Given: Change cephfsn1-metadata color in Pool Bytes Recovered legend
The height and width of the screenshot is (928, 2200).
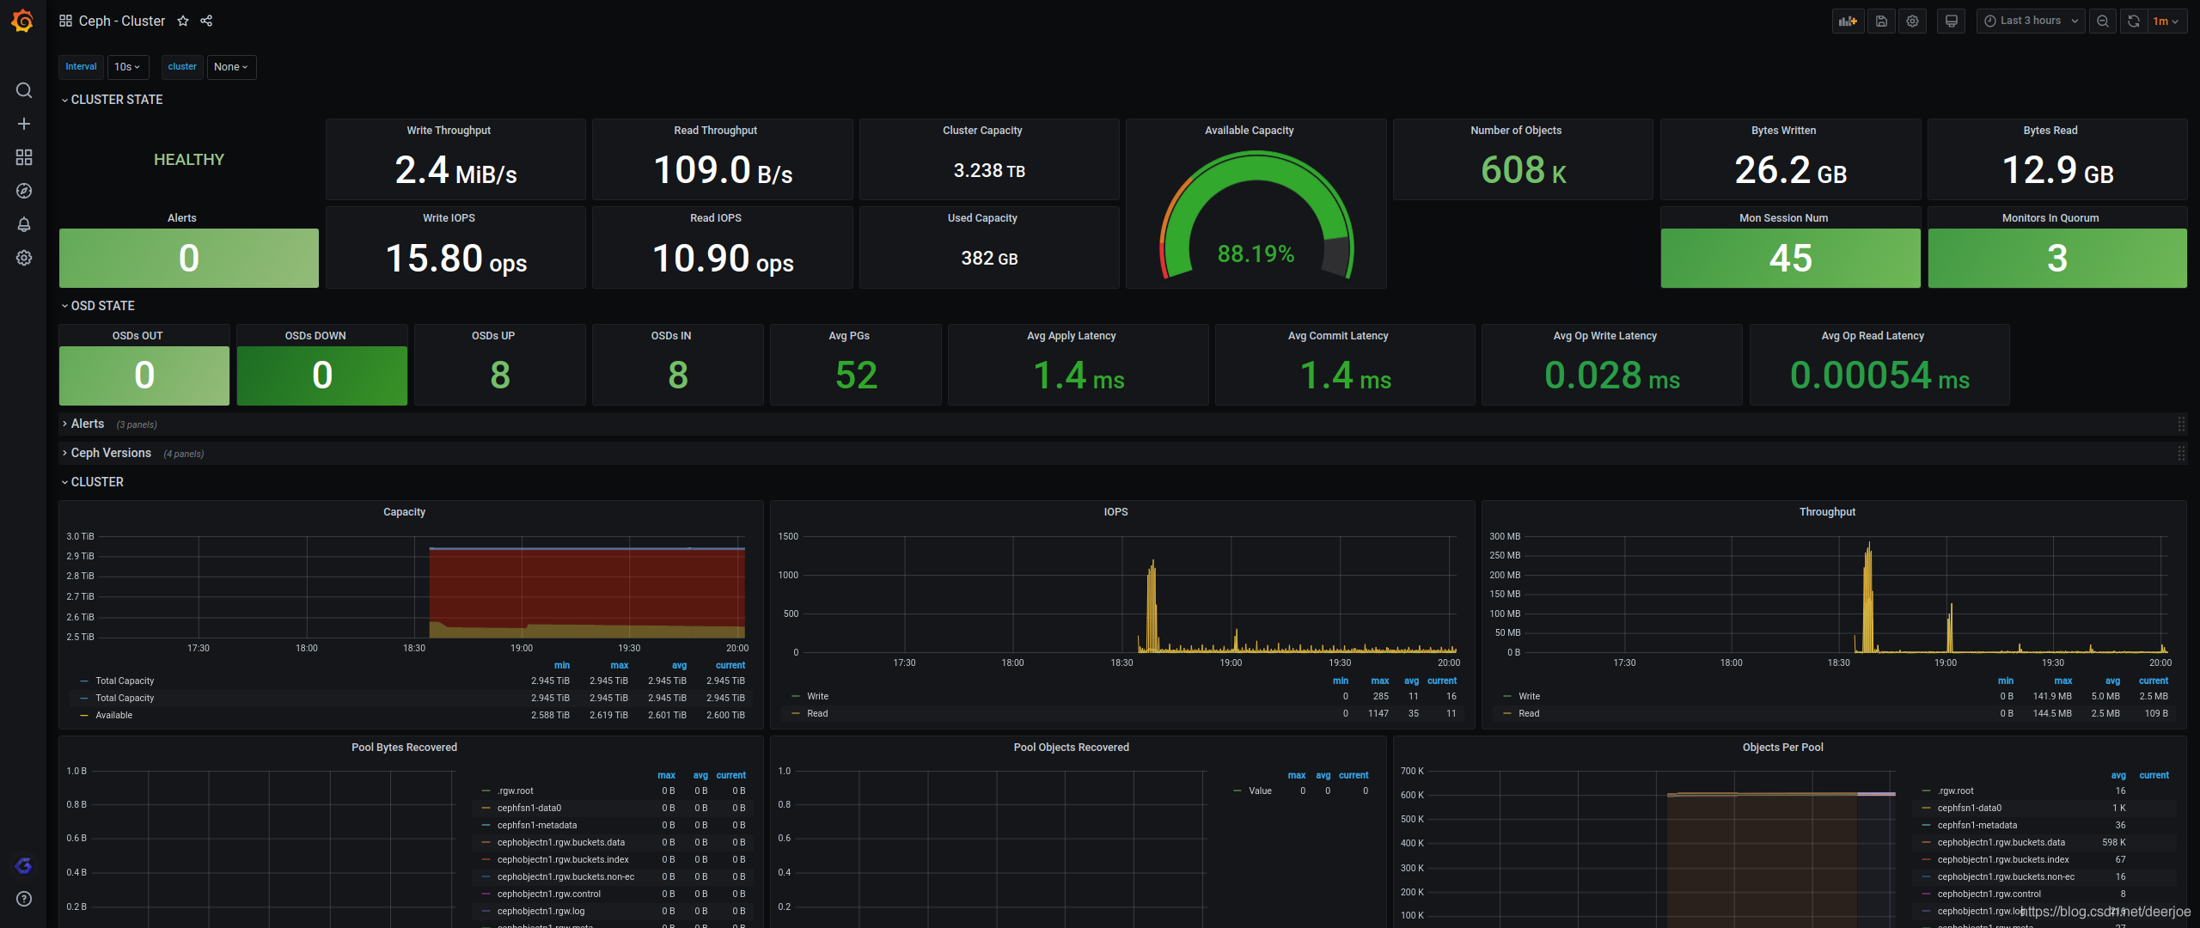Looking at the screenshot, I should coord(486,825).
